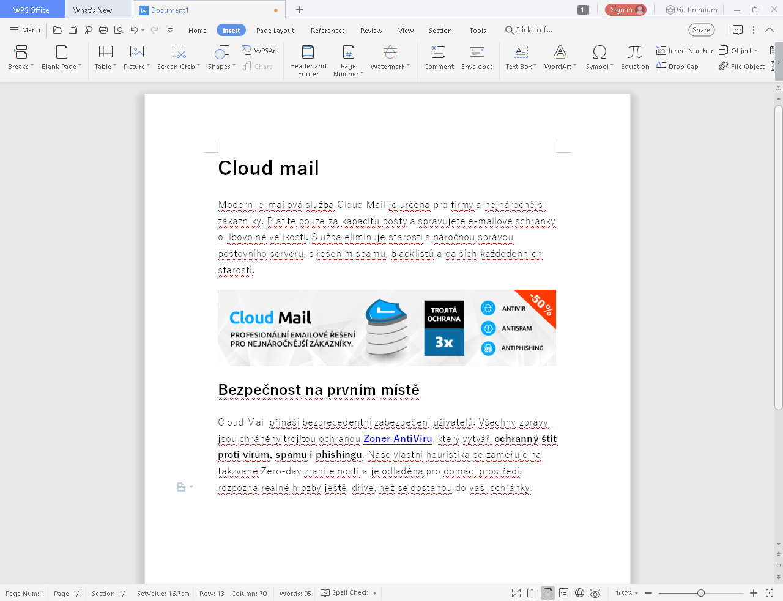Open Print Preview from quick toolbar
This screenshot has width=783, height=601.
pyautogui.click(x=119, y=30)
